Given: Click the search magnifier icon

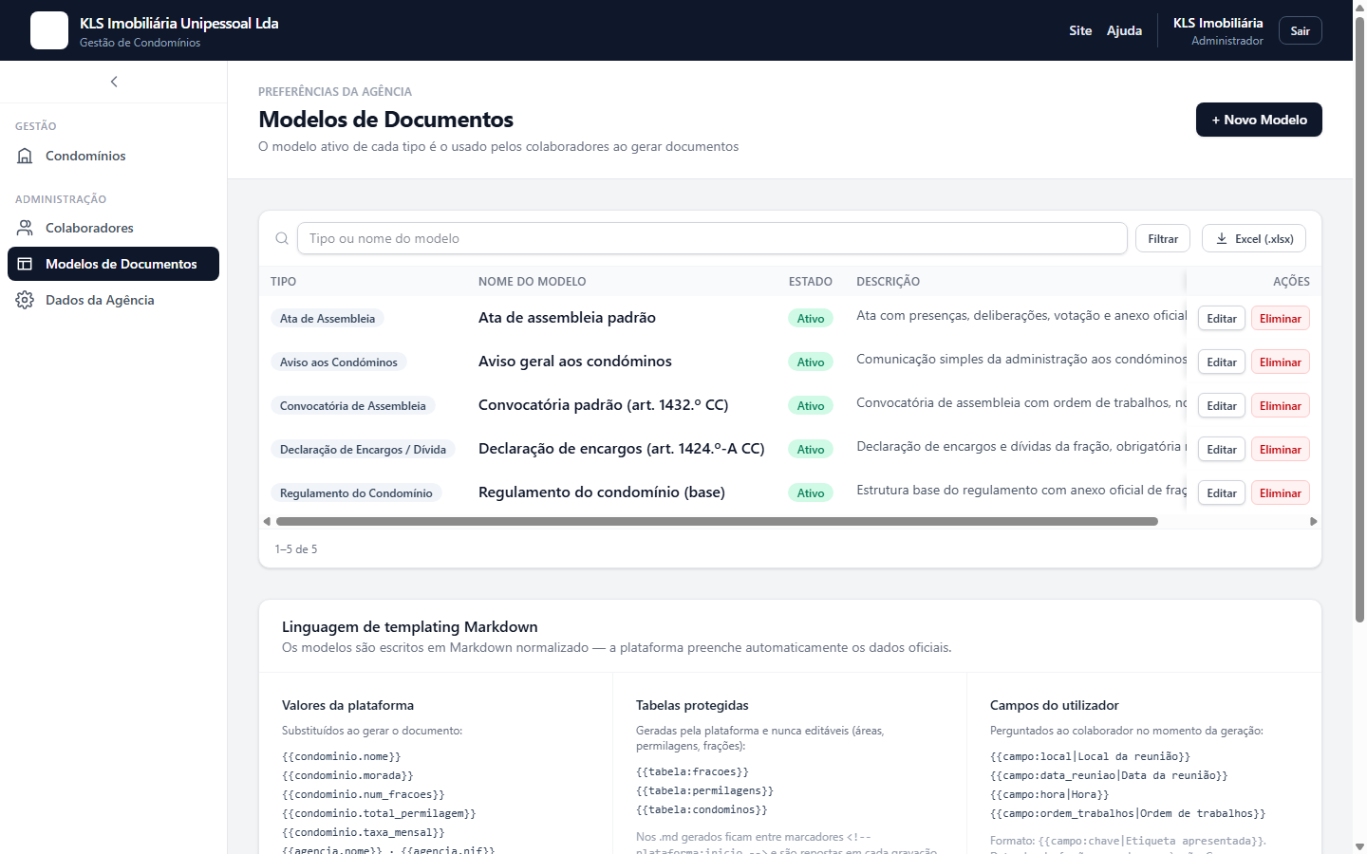Looking at the screenshot, I should coord(282,238).
